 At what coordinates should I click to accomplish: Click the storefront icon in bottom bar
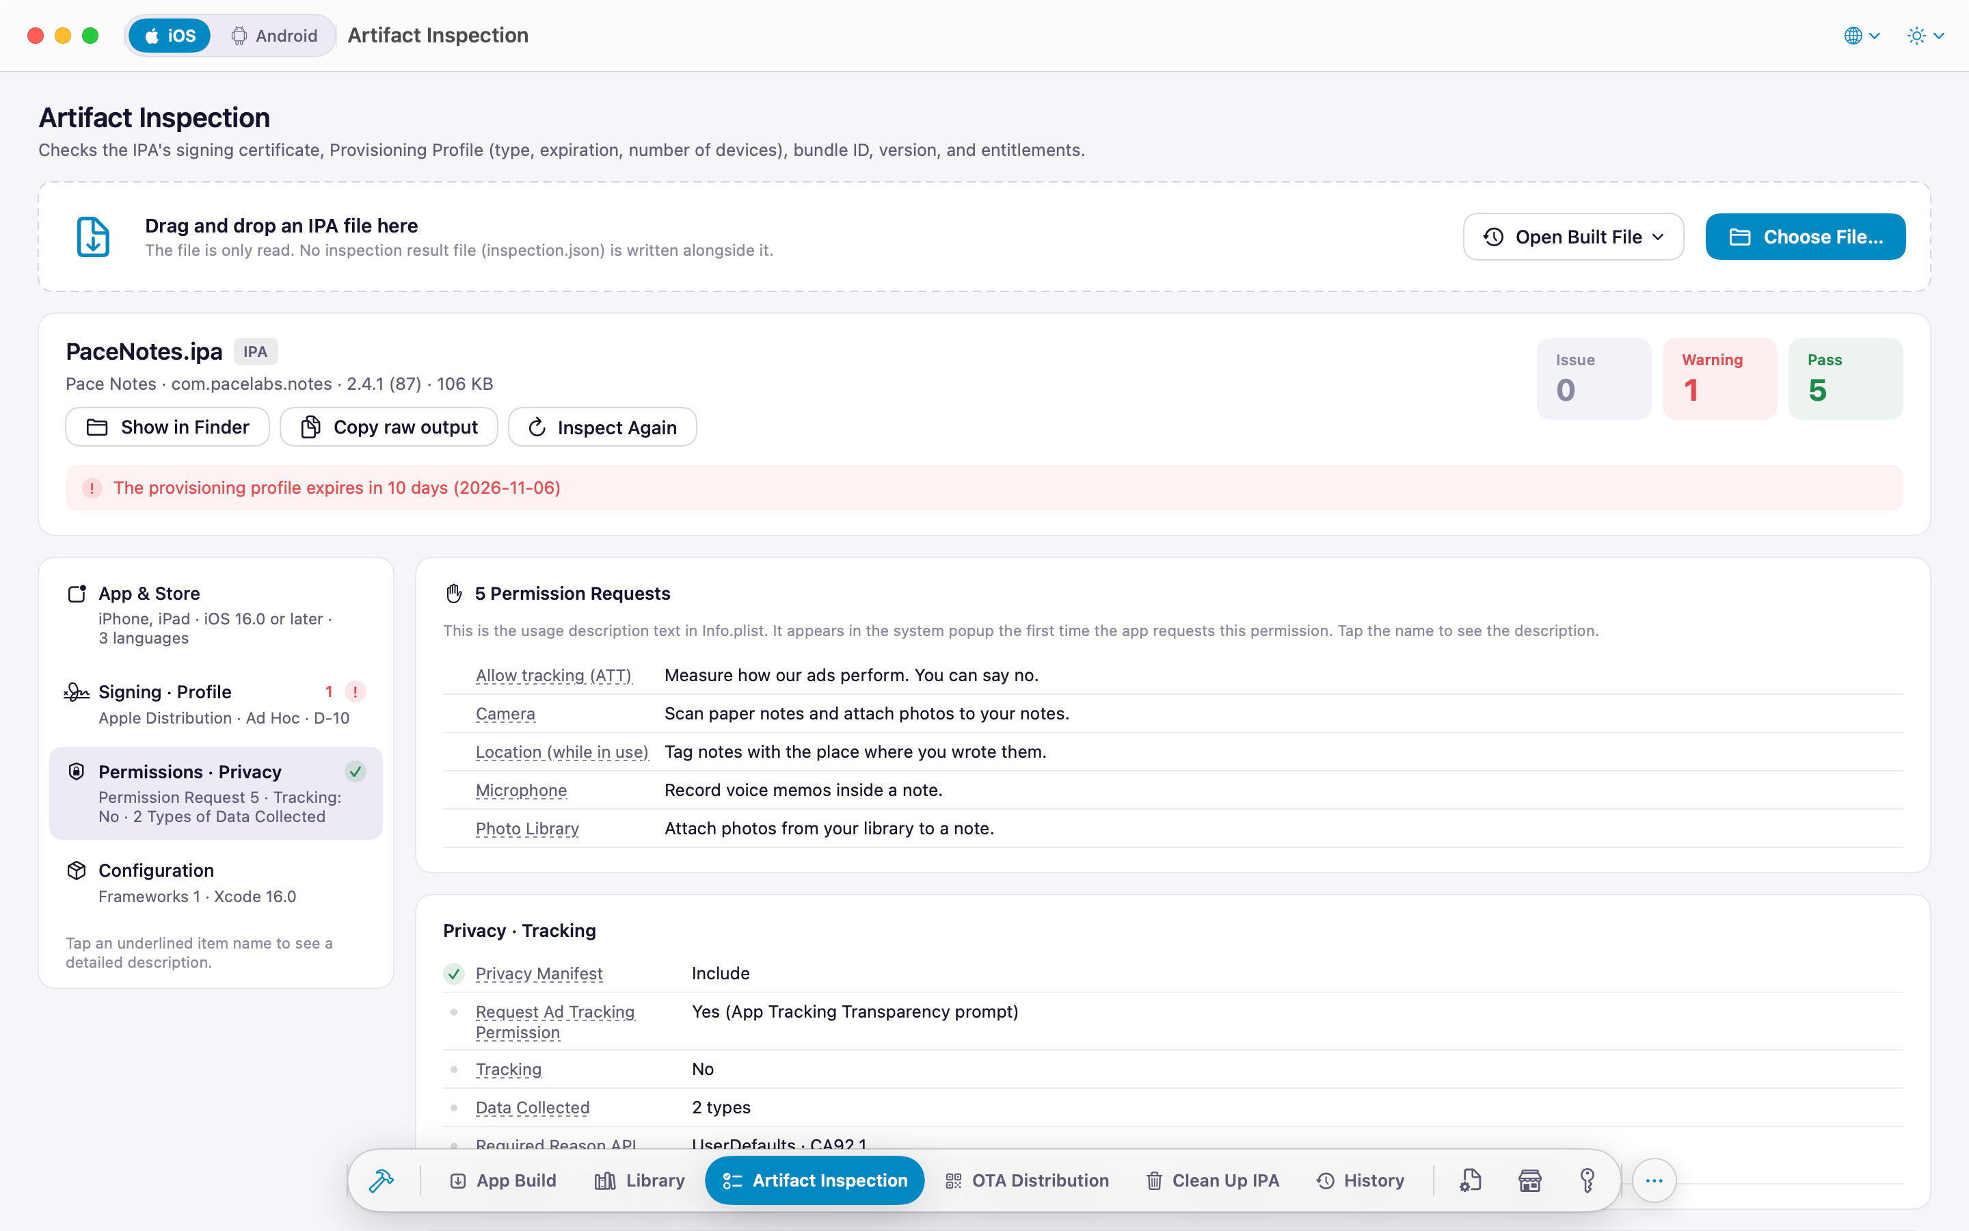coord(1529,1180)
